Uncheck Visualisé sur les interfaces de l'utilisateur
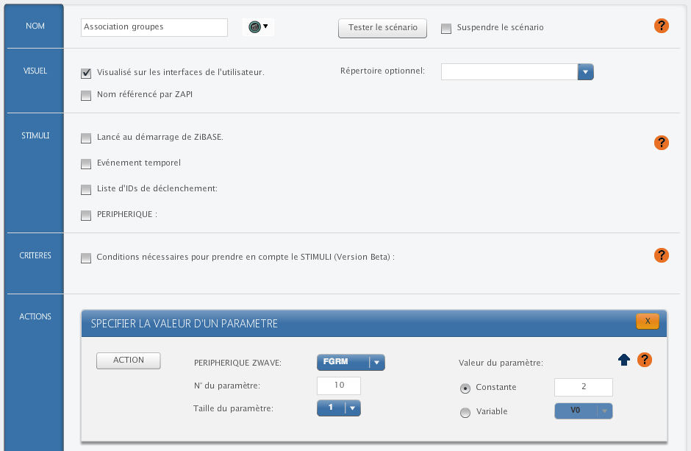 (86, 73)
